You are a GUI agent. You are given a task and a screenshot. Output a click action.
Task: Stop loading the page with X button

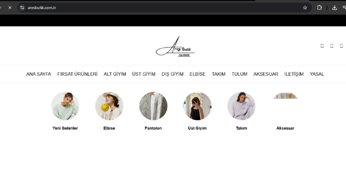point(10,7)
